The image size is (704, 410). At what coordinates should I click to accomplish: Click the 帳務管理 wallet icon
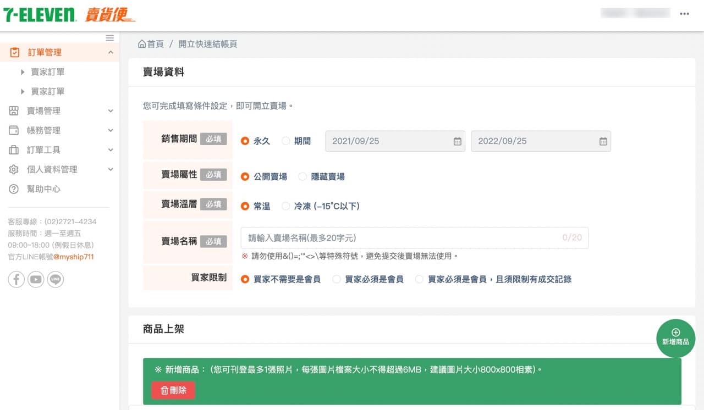point(14,130)
